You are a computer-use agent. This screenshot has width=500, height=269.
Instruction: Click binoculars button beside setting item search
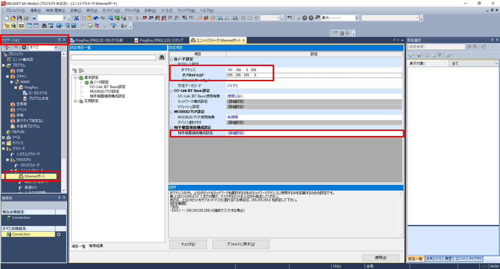coord(162,57)
